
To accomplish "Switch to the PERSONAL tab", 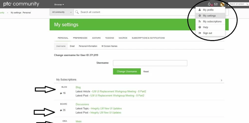I will [63, 38].
